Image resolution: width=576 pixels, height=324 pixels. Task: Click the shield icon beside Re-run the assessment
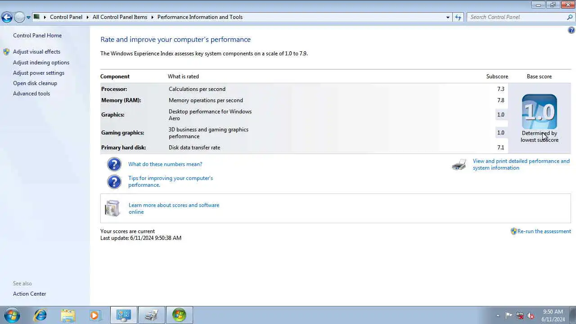tap(513, 231)
